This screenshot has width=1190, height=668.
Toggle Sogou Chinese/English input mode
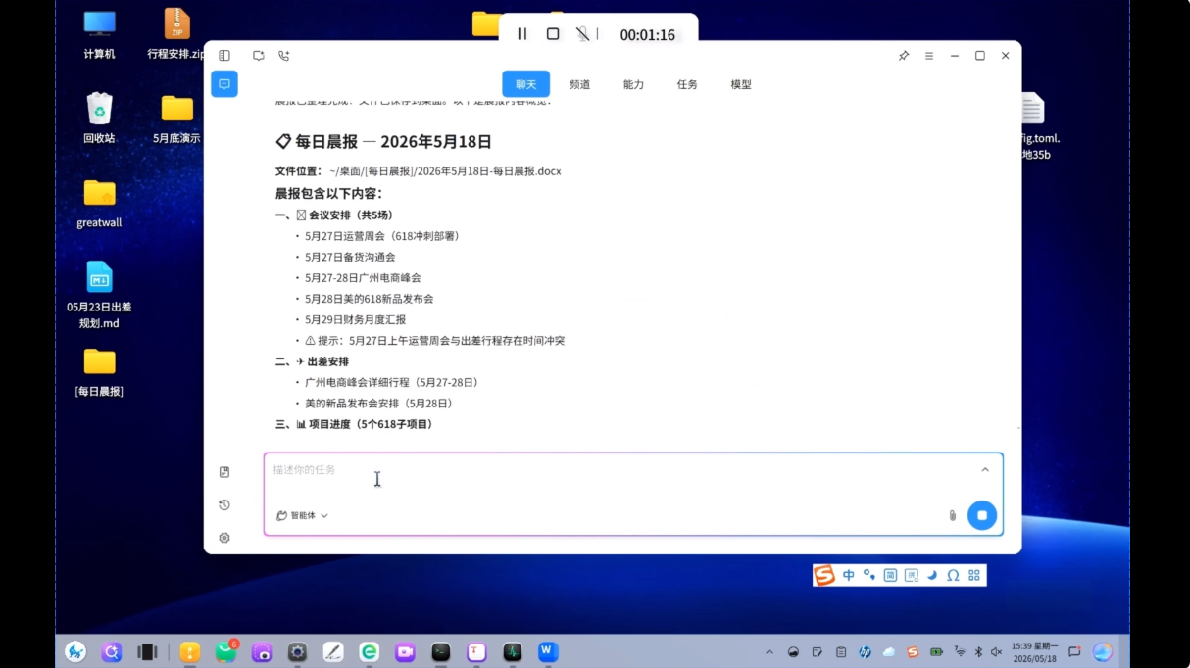point(849,575)
